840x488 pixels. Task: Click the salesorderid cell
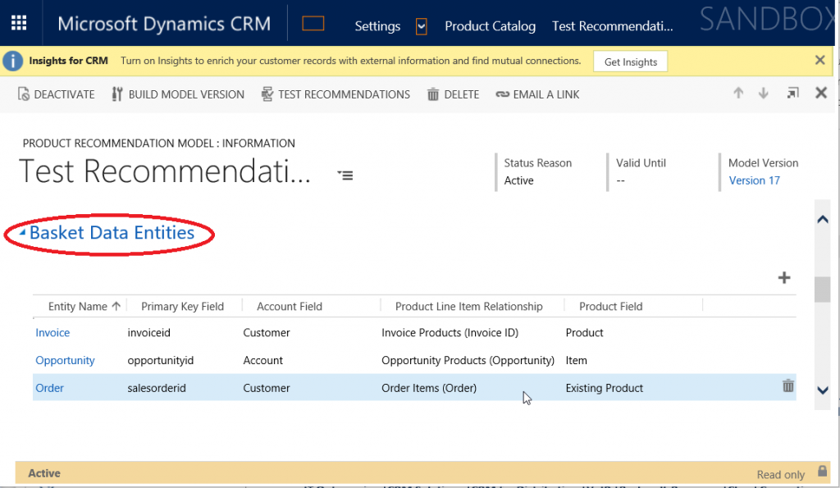coord(157,388)
